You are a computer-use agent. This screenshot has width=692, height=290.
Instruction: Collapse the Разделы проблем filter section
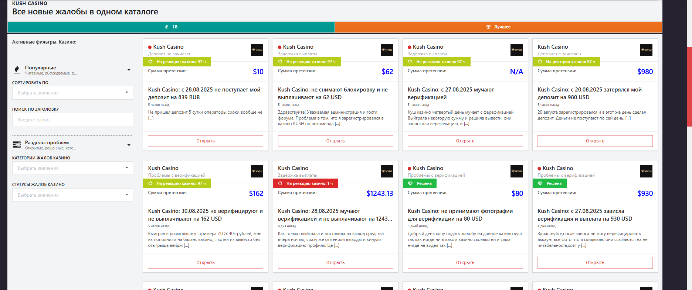[x=129, y=145]
